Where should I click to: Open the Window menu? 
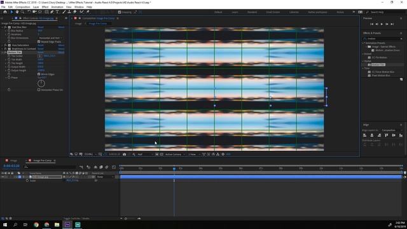(x=79, y=7)
